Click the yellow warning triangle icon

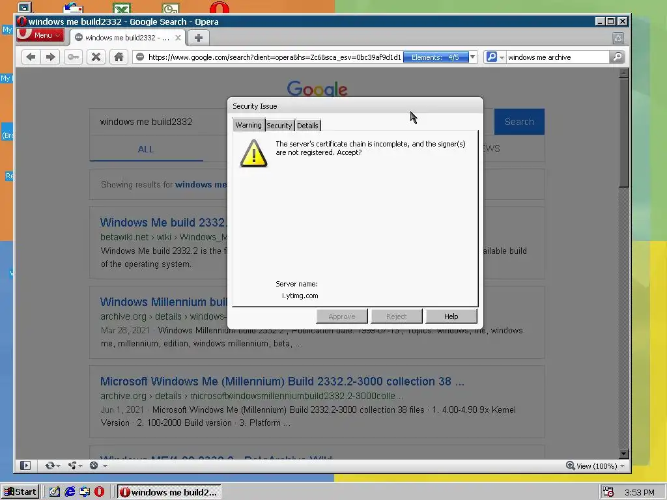[253, 154]
